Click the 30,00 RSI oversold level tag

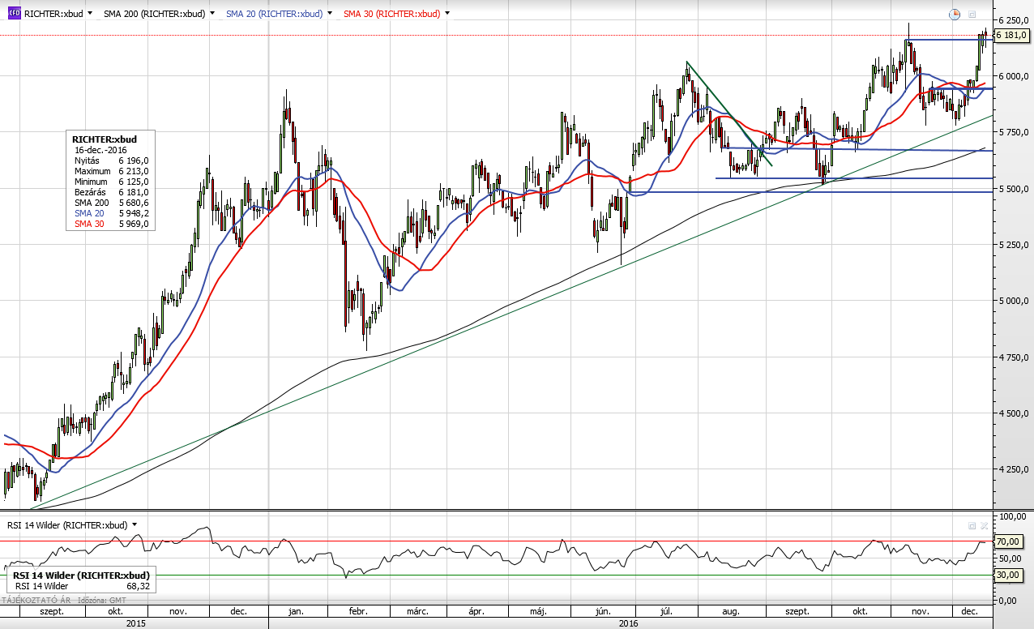point(1010,575)
